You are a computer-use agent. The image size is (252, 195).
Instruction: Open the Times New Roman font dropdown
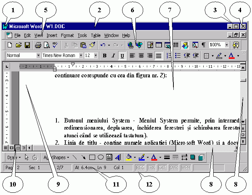click(81, 56)
